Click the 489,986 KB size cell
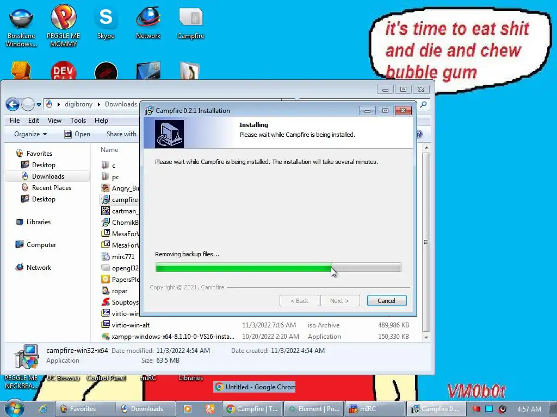This screenshot has height=417, width=557. point(393,325)
